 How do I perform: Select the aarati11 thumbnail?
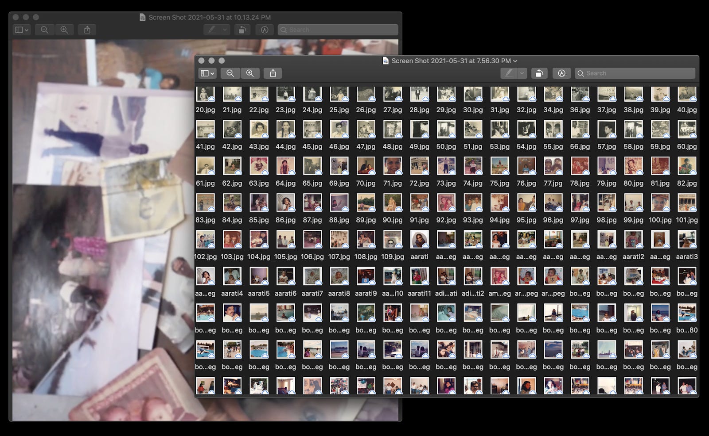[419, 276]
